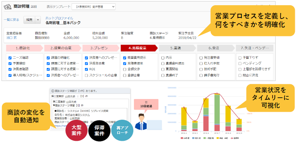
Task: Check 上層部を説得できず checkbox
Action: coord(240,69)
